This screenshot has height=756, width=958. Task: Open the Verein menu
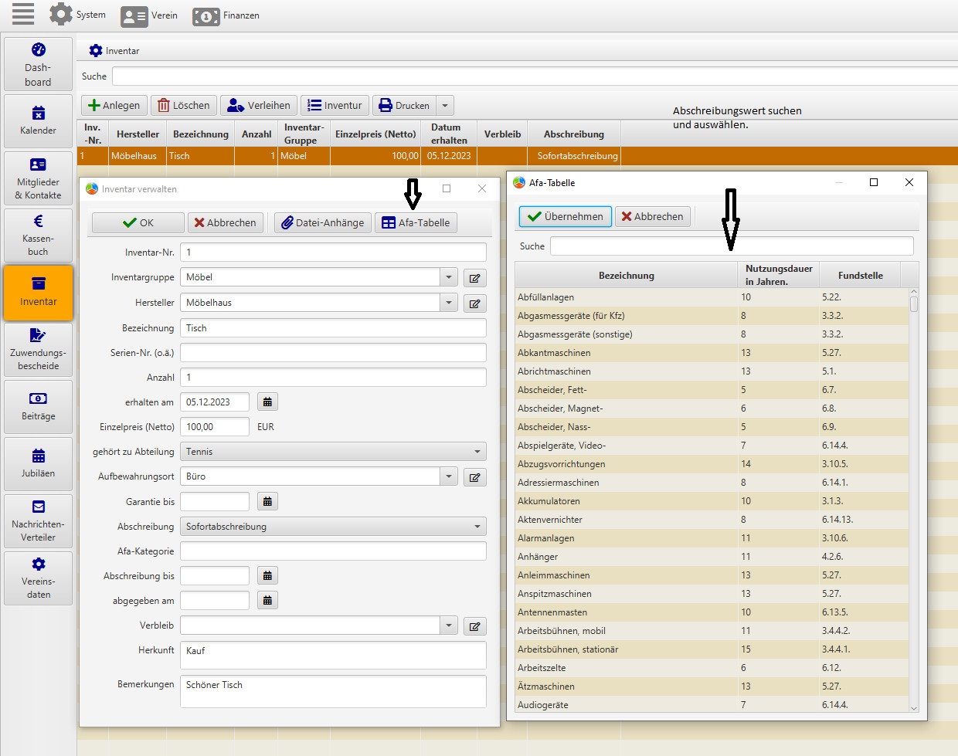tap(150, 15)
